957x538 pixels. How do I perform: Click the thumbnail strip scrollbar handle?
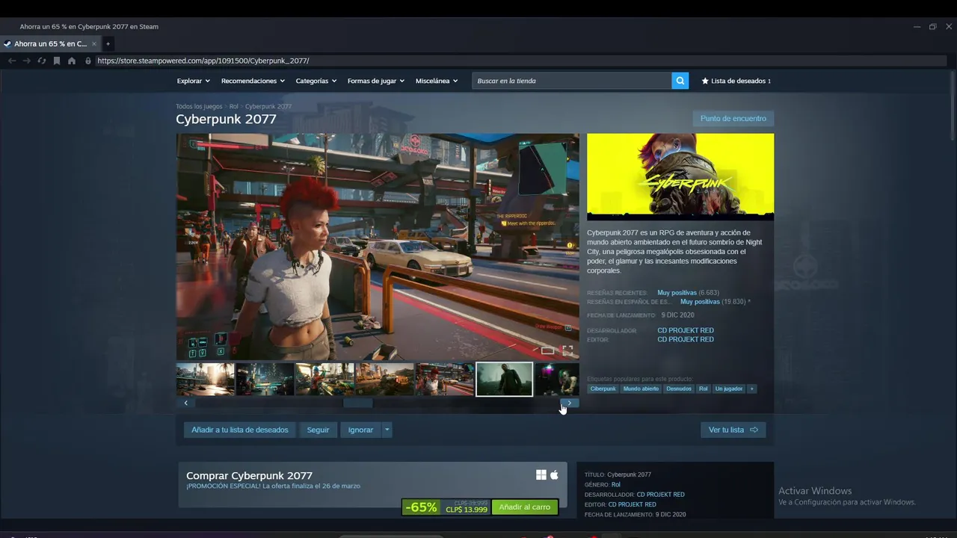click(357, 403)
